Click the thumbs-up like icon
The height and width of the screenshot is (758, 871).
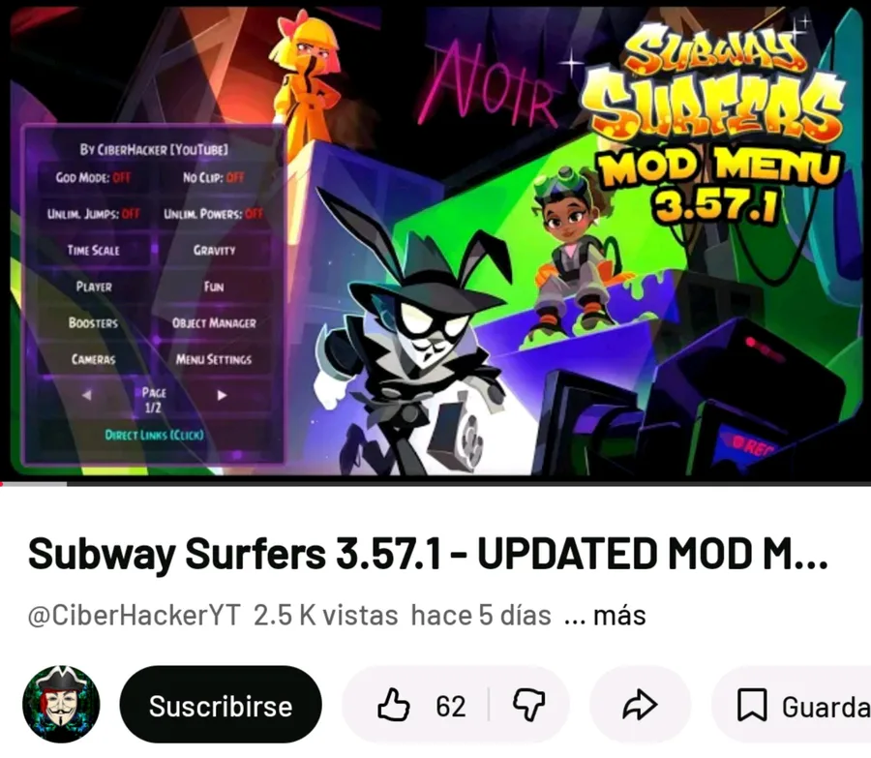(393, 705)
